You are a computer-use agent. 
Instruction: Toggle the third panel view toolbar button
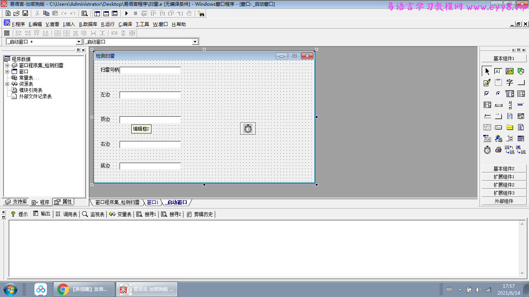point(114,14)
